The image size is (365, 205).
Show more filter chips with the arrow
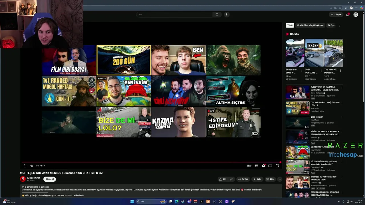tap(339, 25)
